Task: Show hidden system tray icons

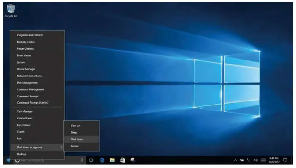Action: click(236, 160)
